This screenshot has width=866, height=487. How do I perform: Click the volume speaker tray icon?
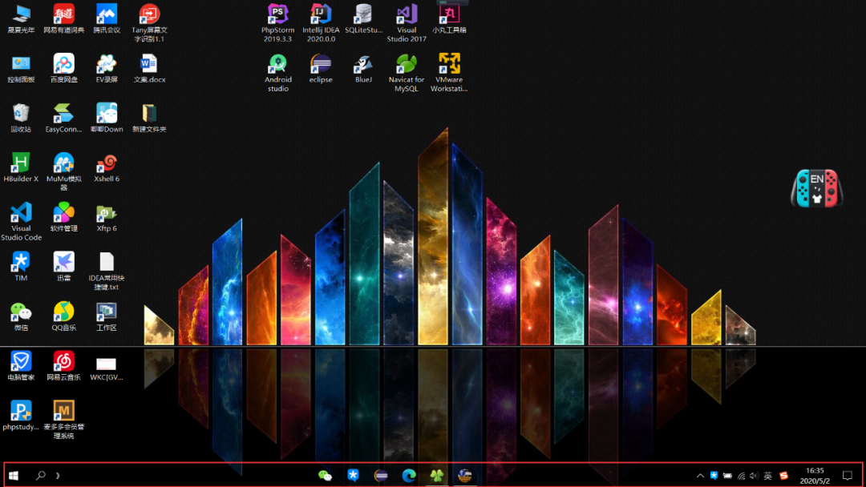tap(754, 476)
